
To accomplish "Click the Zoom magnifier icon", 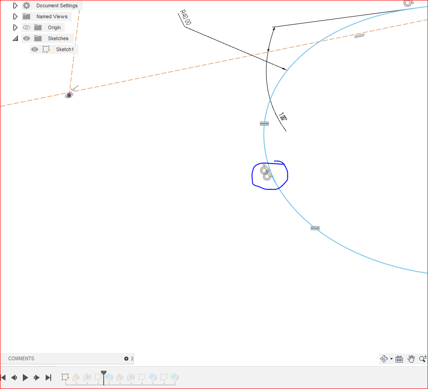I will tap(422, 359).
